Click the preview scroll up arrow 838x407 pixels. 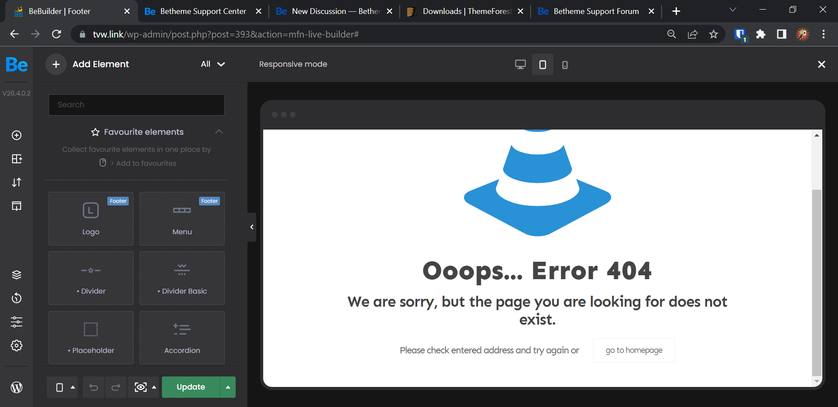coord(817,135)
